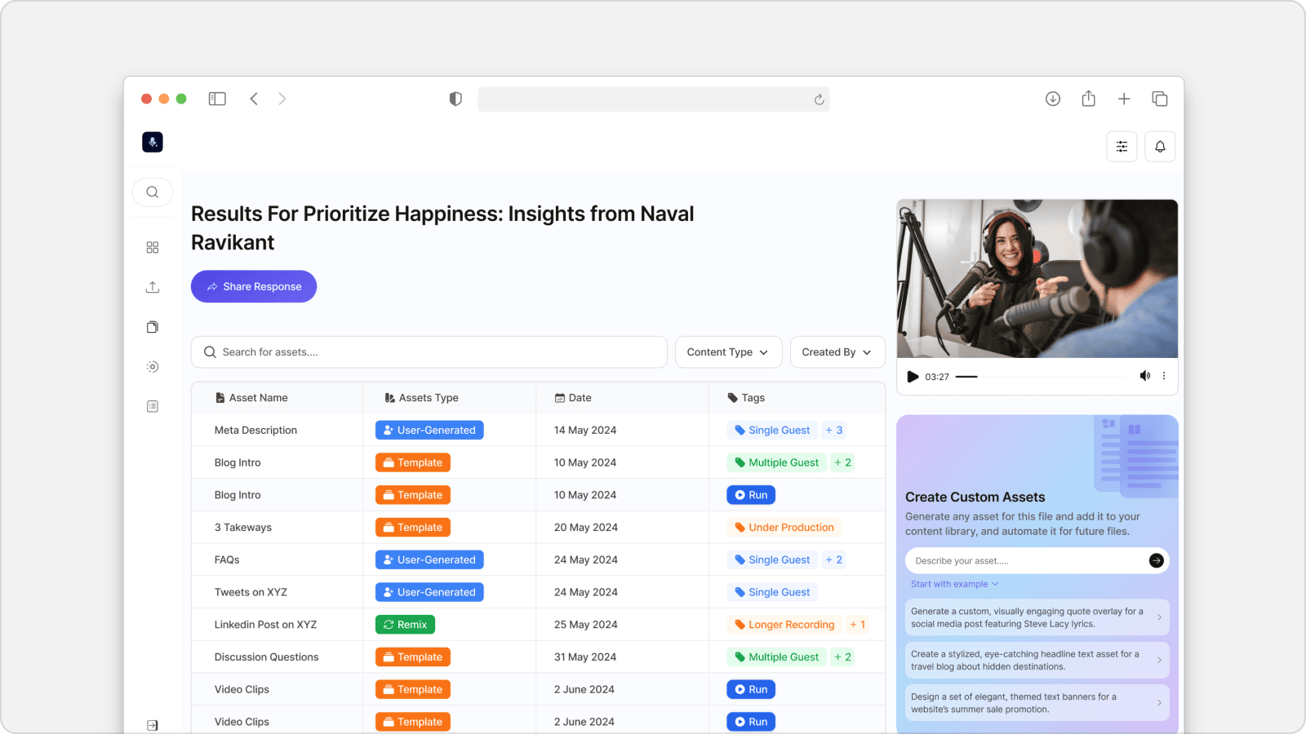
Task: Click the logout icon at the sidebar bottom
Action: (x=153, y=725)
